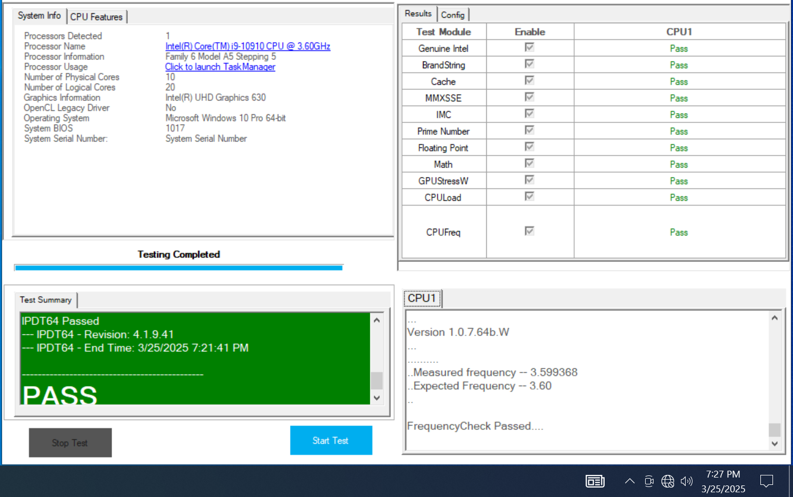Click up arrow of CPU1 log scrollbar

tap(775, 318)
